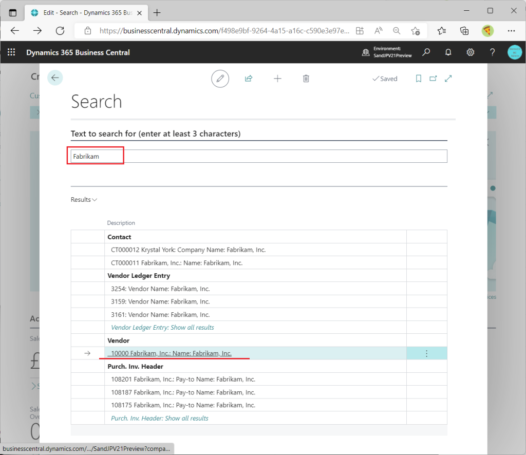
Task: Show all Purch. Inv. Header results
Action: [160, 419]
